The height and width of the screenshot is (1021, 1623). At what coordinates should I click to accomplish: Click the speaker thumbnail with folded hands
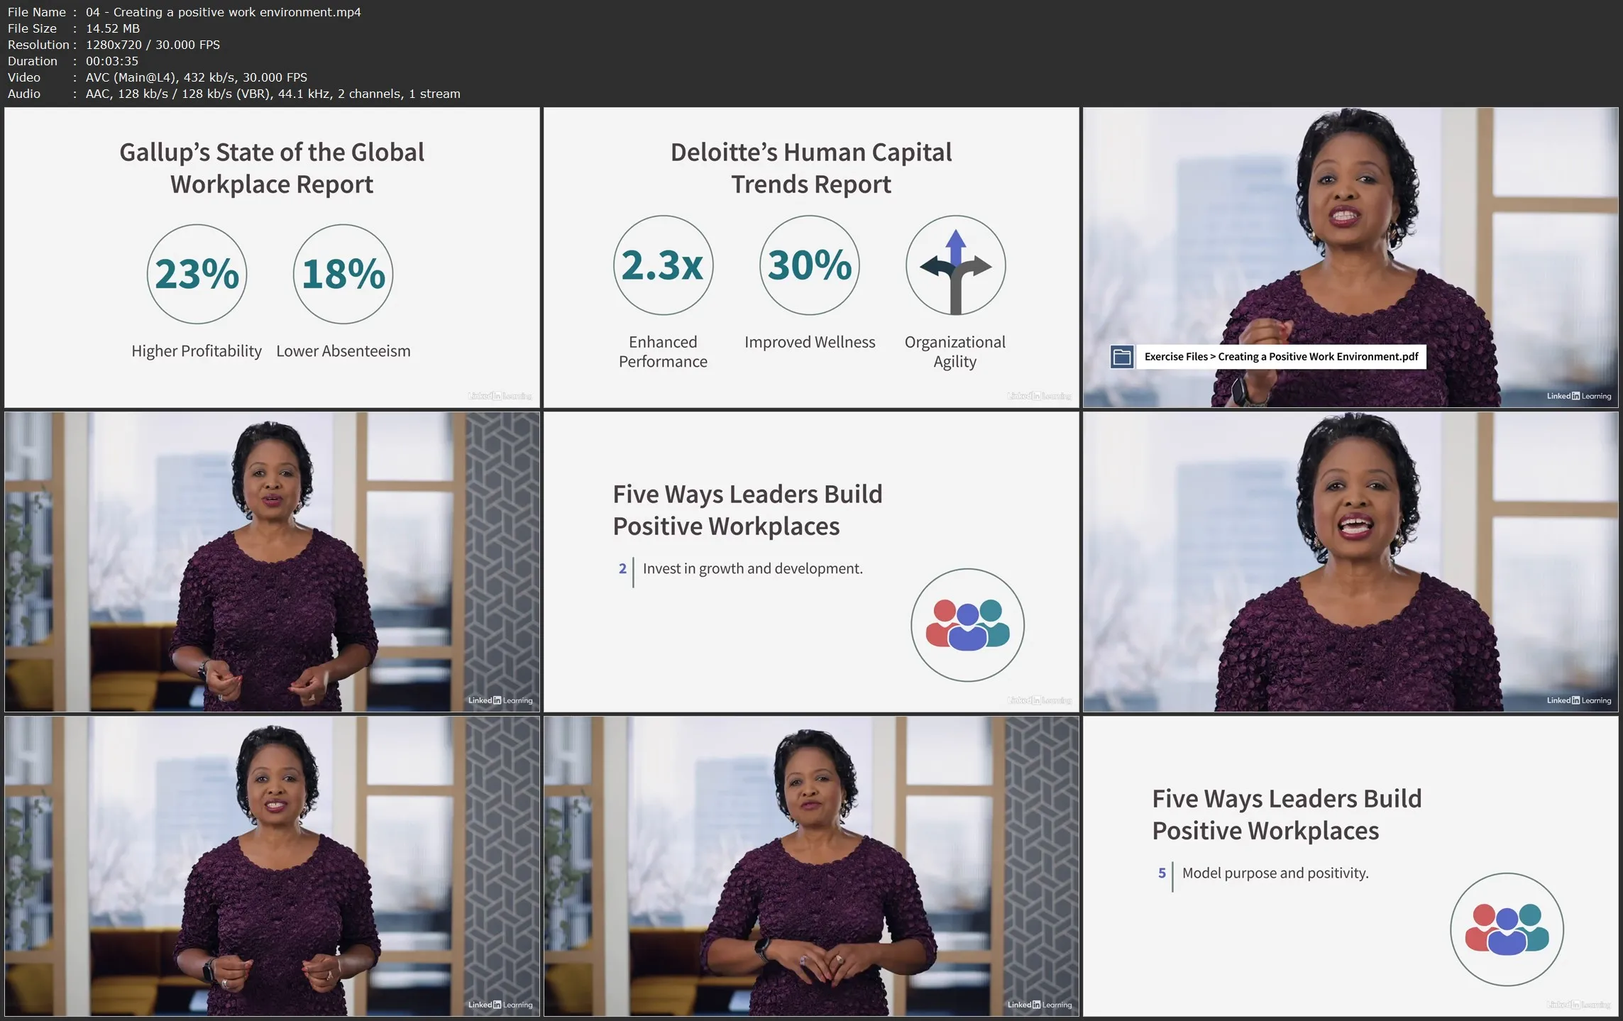(x=811, y=866)
